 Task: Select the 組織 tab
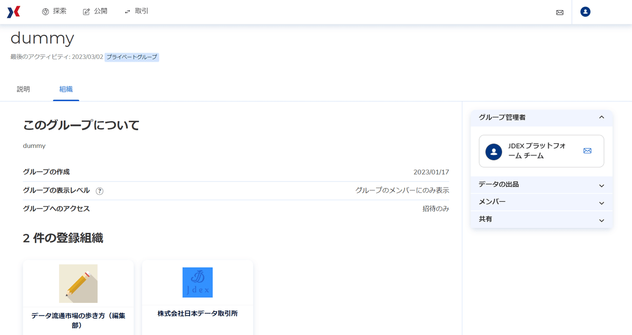click(66, 89)
